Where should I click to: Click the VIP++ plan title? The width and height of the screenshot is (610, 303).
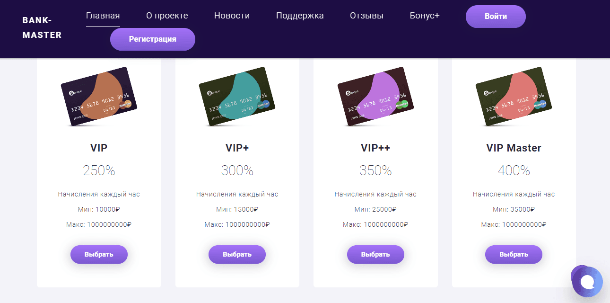(x=375, y=148)
